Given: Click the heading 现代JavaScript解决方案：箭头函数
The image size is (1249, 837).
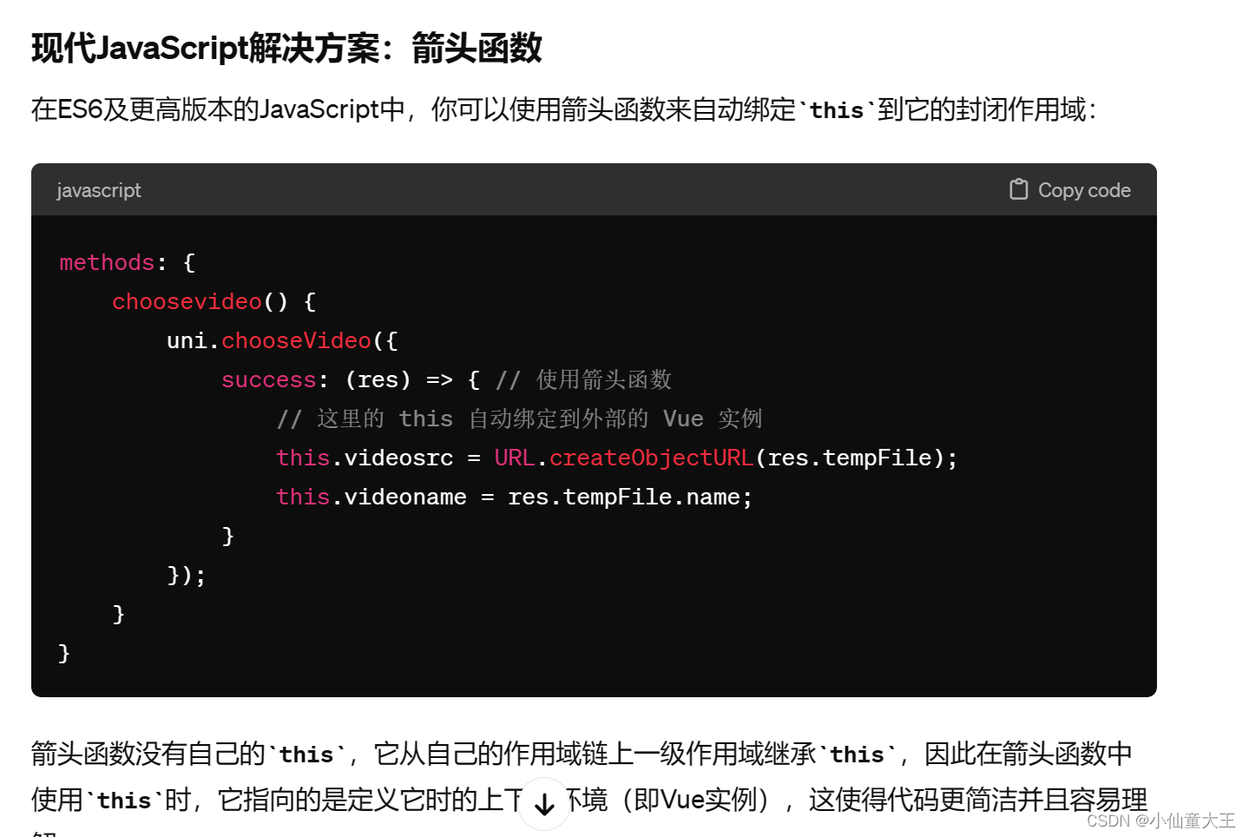Looking at the screenshot, I should click(x=287, y=48).
